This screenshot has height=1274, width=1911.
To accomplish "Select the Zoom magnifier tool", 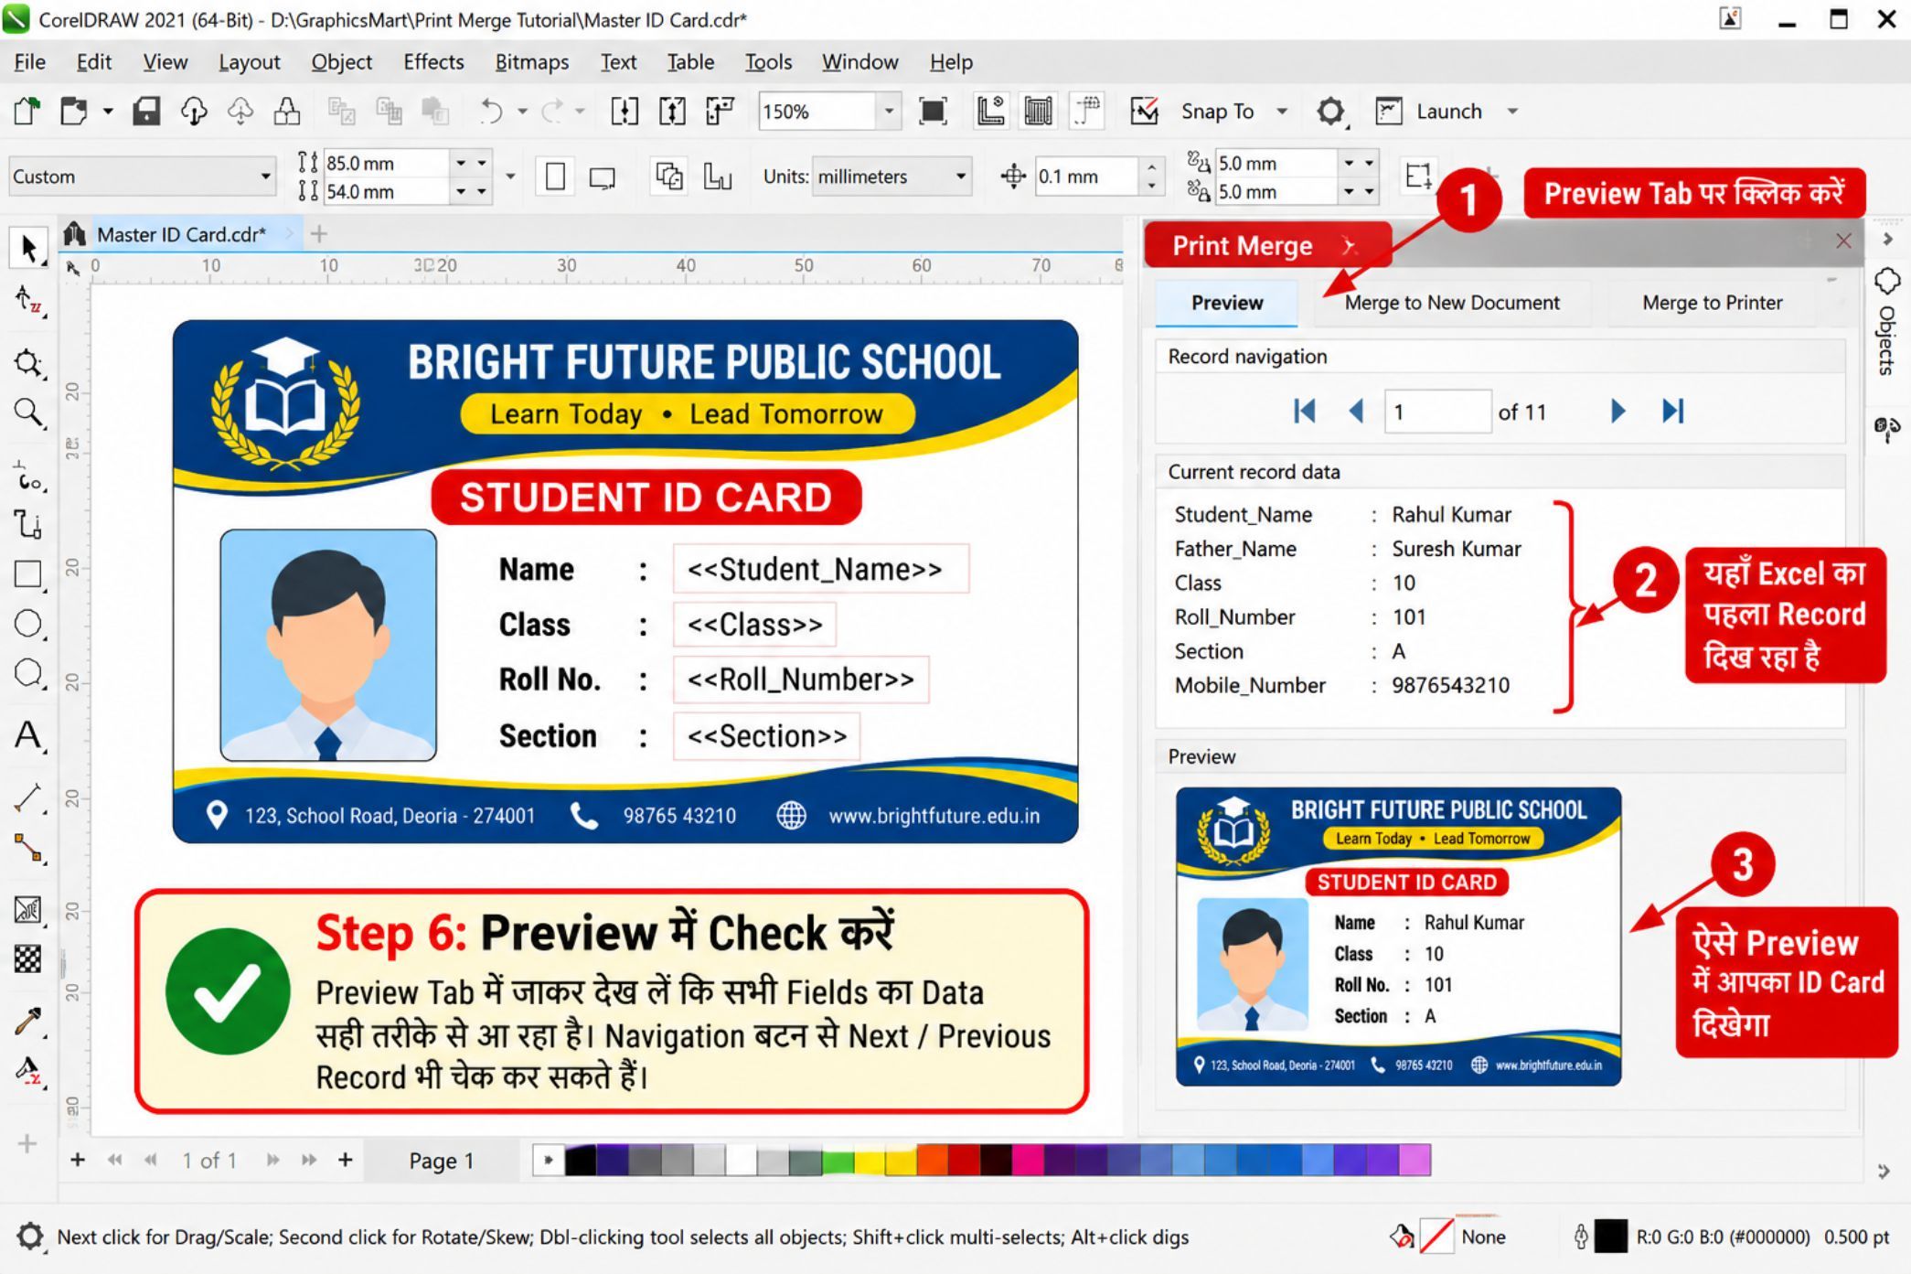I will (28, 413).
